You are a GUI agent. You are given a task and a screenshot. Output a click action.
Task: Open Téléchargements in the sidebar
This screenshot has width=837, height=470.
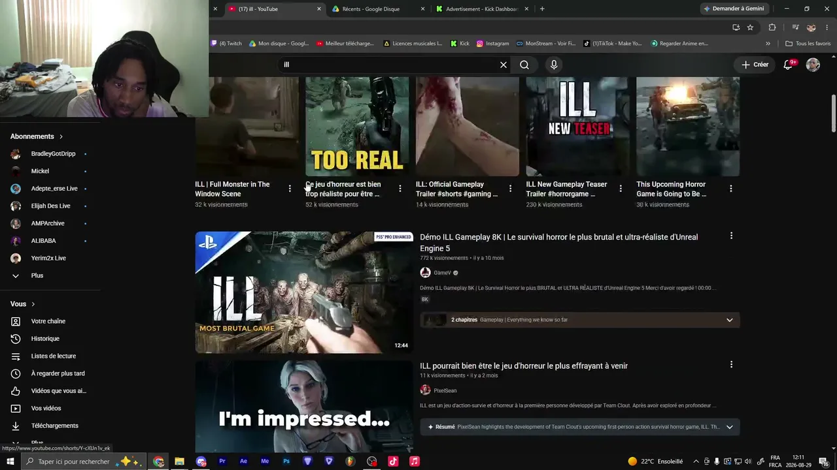tap(54, 426)
